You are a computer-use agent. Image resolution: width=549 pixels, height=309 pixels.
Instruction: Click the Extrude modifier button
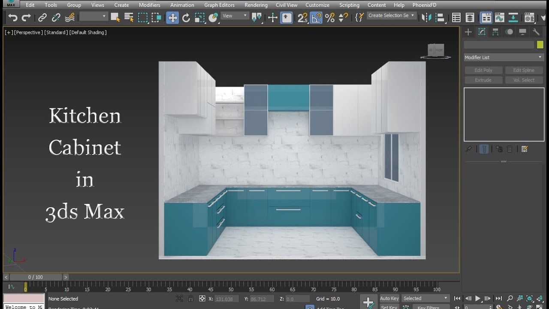(483, 80)
